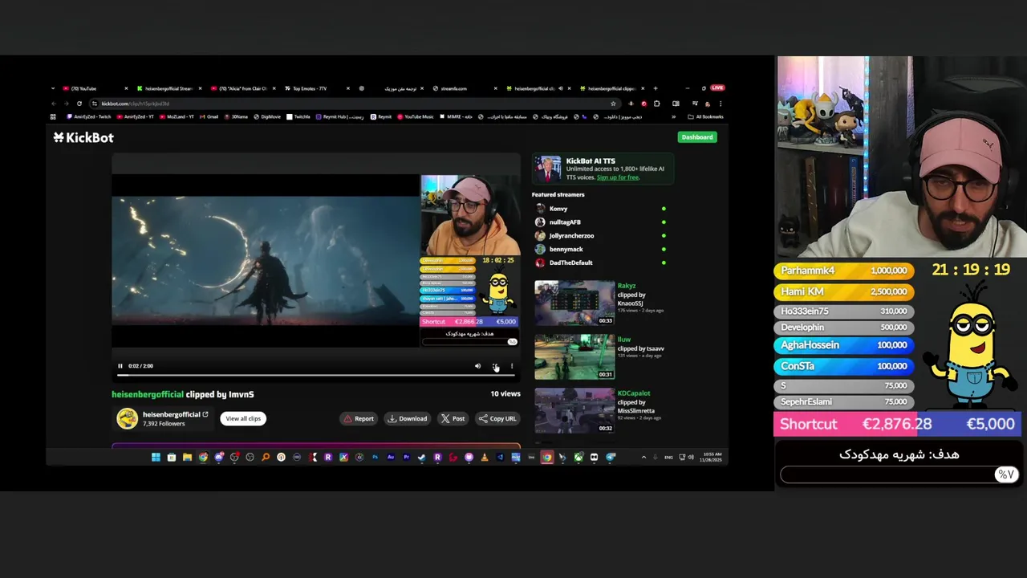Go back in the browser
This screenshot has height=578, width=1027.
pos(55,104)
